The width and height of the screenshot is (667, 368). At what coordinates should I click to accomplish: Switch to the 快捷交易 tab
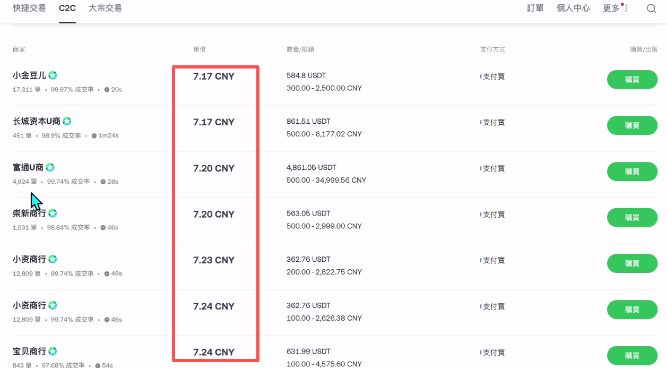pos(29,8)
